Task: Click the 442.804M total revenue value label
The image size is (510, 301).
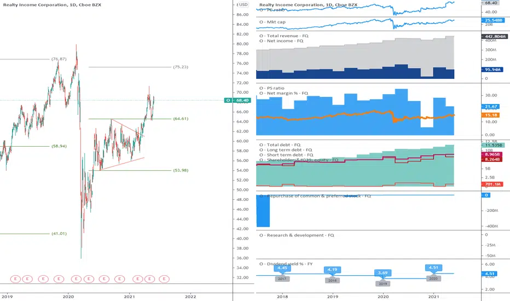Action: click(x=494, y=37)
